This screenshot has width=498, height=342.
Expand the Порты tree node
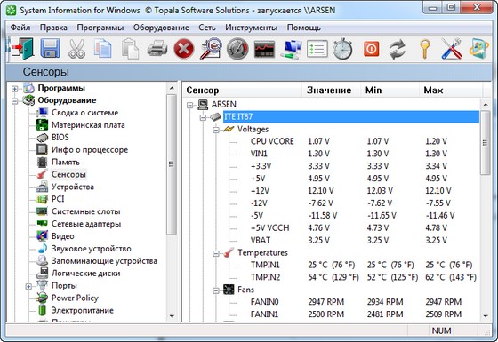pyautogui.click(x=28, y=286)
